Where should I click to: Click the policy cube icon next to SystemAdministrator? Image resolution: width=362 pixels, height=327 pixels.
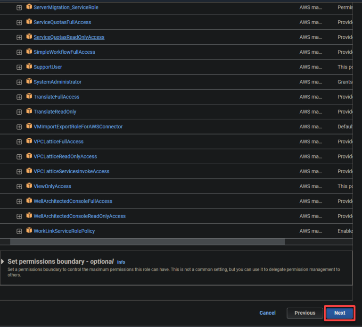tap(29, 82)
